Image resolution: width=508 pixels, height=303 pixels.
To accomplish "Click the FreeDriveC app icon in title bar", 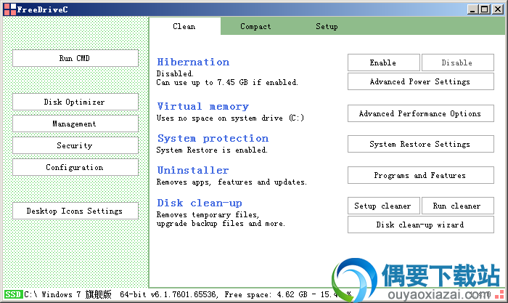I will tap(9, 9).
